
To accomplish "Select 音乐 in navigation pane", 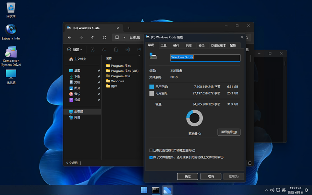I will (x=83, y=94).
